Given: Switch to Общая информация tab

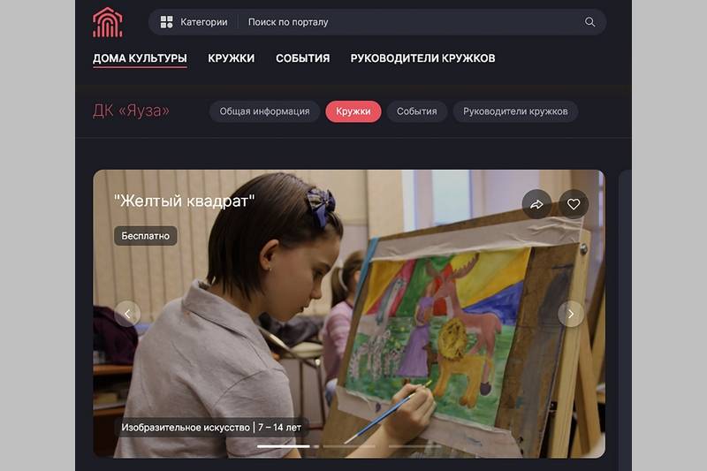Looking at the screenshot, I should (264, 111).
